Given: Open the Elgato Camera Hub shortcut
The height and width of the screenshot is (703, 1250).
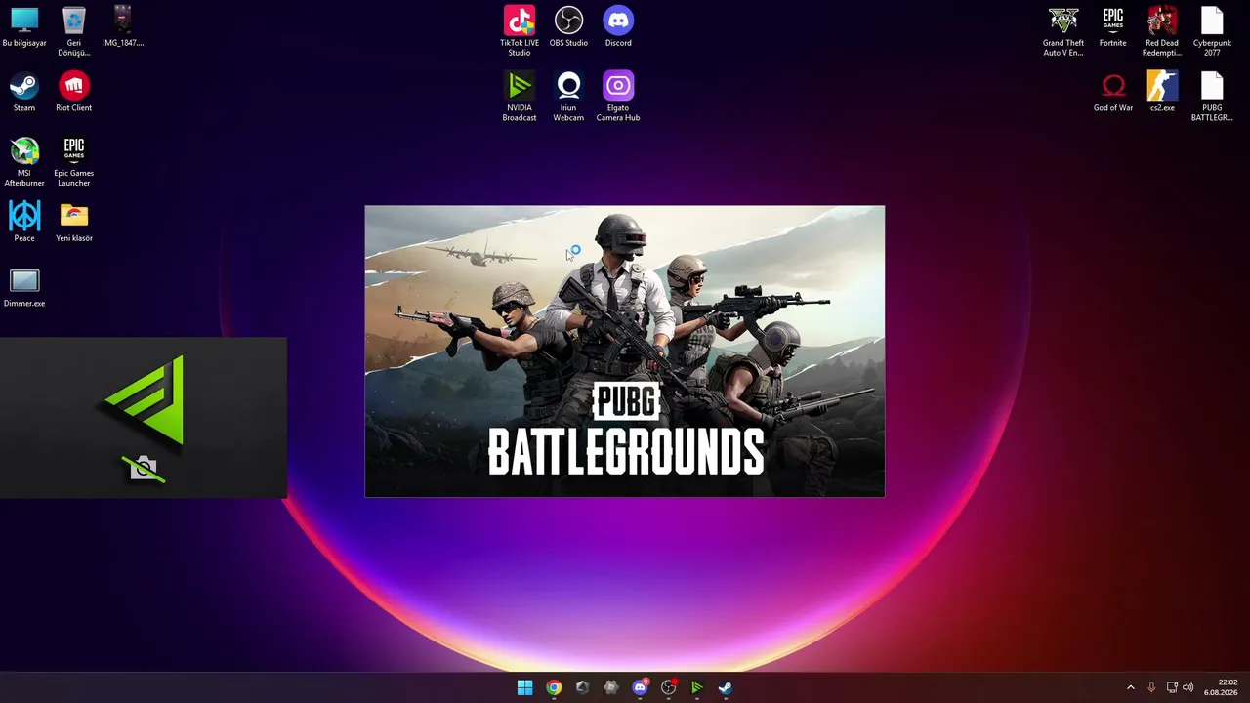Looking at the screenshot, I should click(618, 97).
